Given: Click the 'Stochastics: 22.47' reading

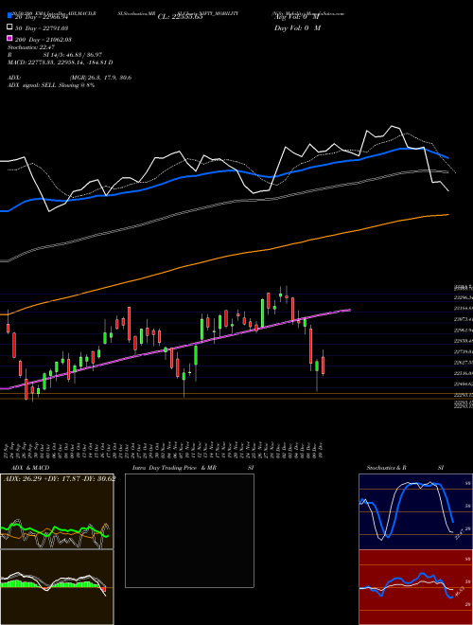Looking at the screenshot, I should 30,47.
